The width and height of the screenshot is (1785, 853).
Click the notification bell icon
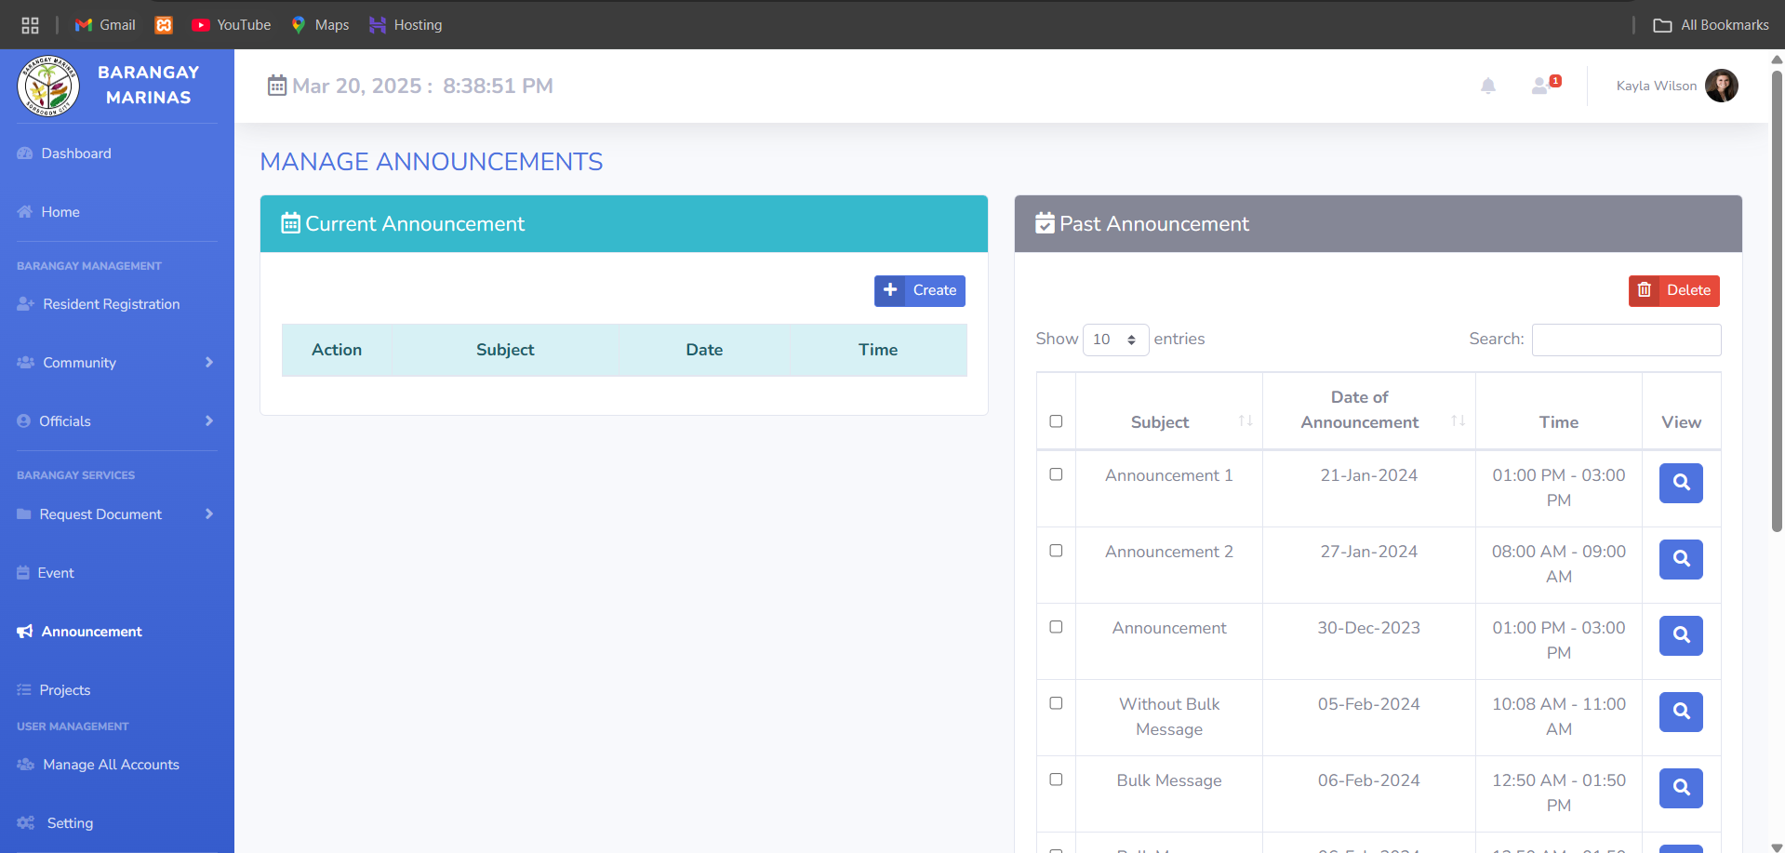coord(1488,86)
